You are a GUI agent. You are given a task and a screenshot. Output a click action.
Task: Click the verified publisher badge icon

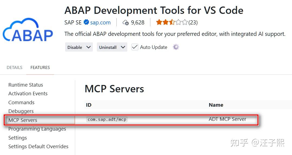[86, 22]
